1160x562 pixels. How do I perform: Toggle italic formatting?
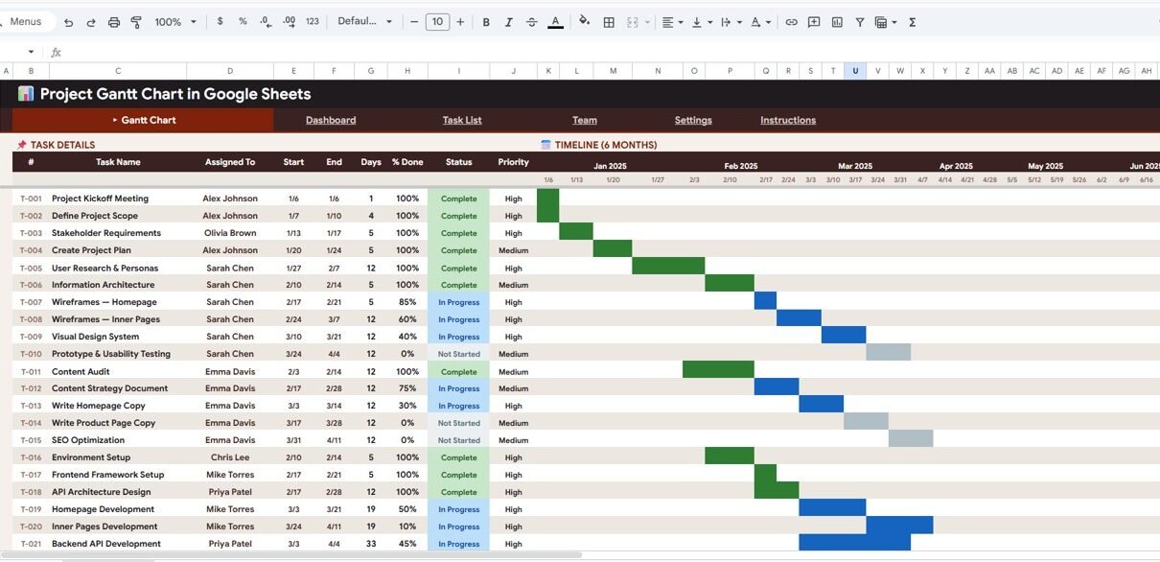(509, 22)
